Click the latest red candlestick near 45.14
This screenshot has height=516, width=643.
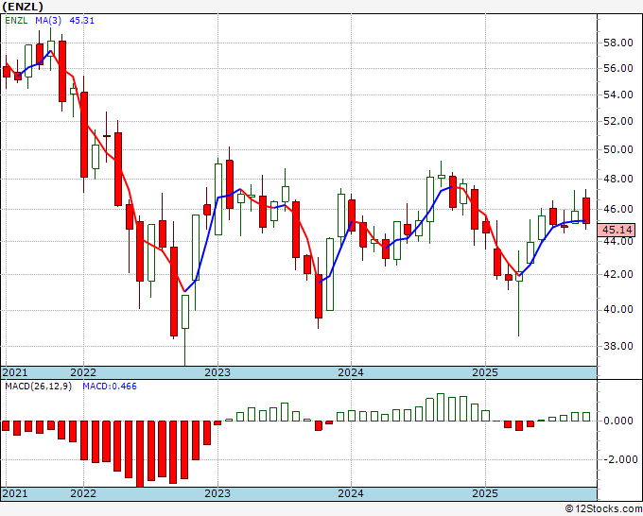tap(586, 211)
